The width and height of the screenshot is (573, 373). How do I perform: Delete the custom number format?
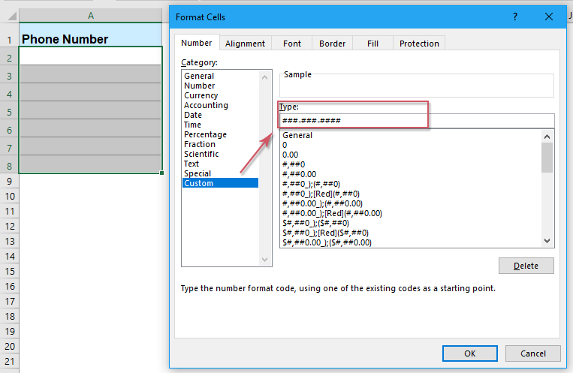tap(526, 266)
